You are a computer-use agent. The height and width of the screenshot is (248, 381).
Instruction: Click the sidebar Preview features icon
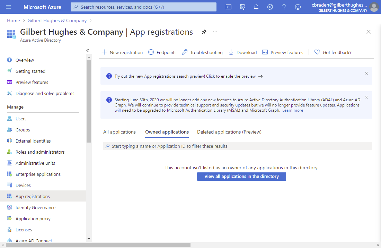(x=9, y=82)
